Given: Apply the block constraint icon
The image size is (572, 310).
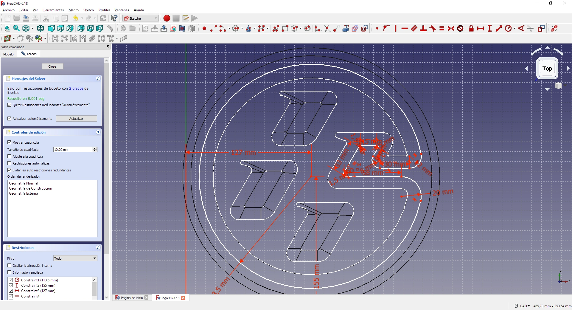Looking at the screenshot, I should pyautogui.click(x=460, y=29).
